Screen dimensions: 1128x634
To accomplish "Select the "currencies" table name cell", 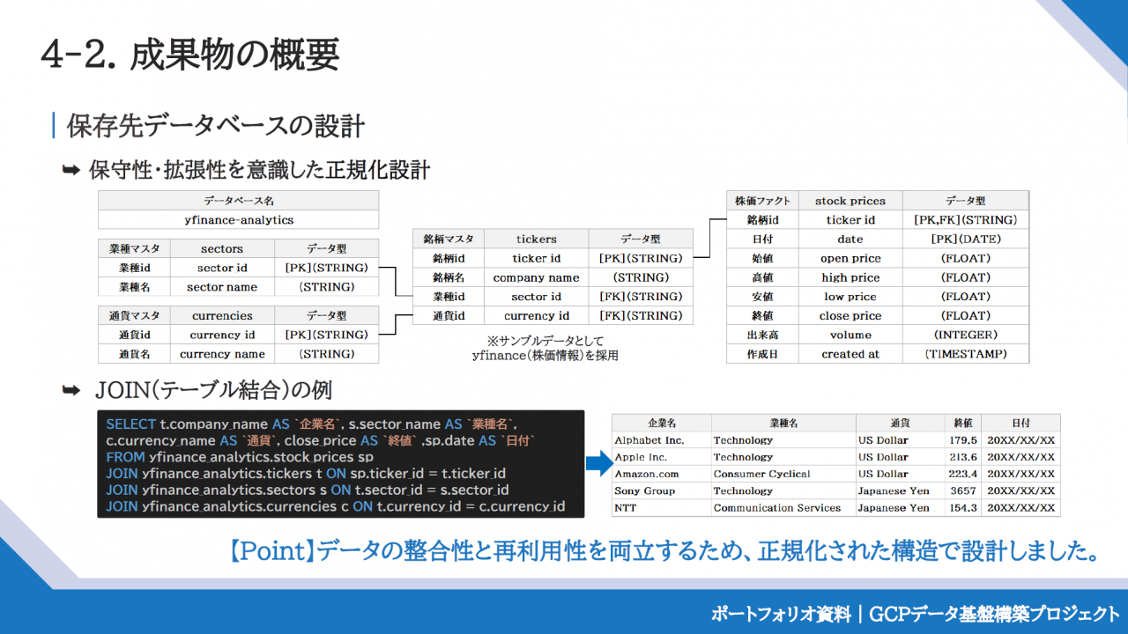I will [222, 315].
